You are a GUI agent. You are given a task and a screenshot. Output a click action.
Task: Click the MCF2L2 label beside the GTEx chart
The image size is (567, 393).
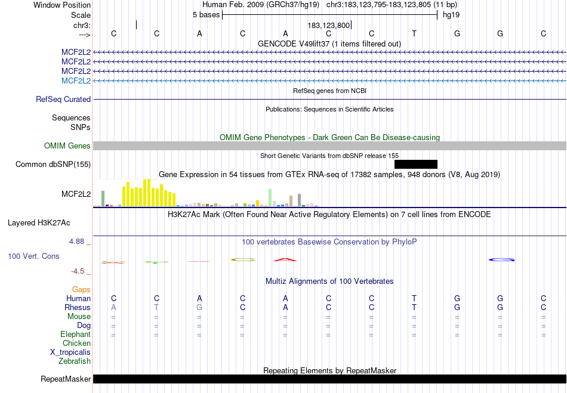76,194
